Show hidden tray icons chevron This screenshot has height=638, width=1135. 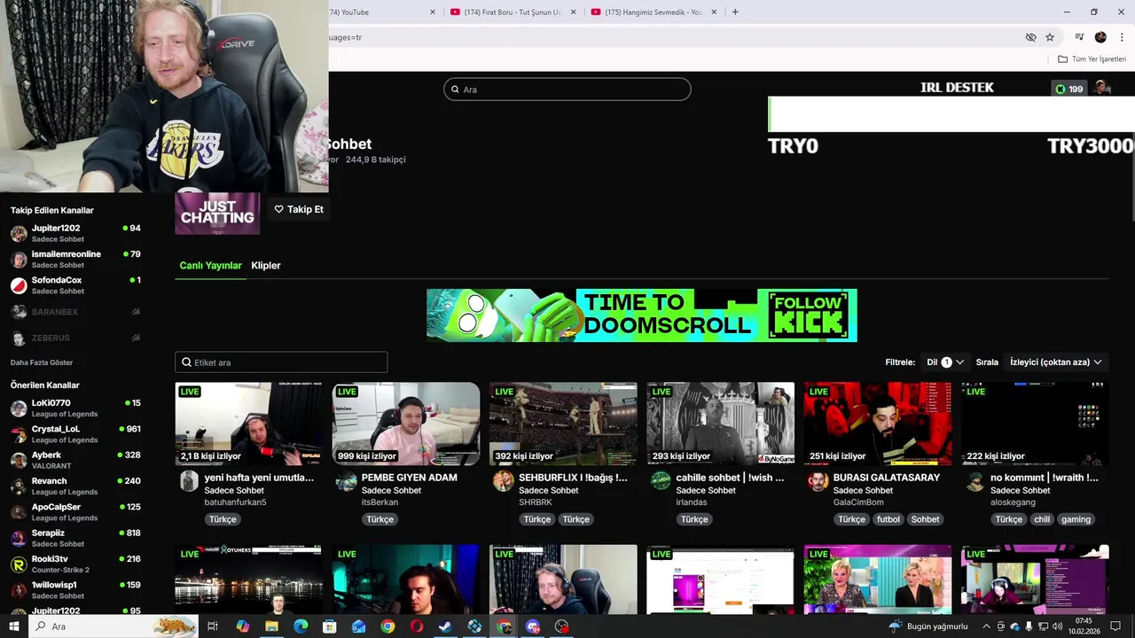pos(986,626)
